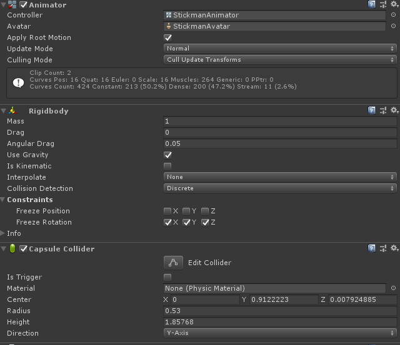Open Interpolate dropdown

[x=280, y=177]
